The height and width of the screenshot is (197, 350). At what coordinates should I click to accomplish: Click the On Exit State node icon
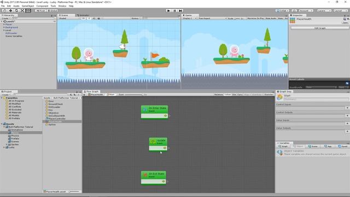point(145,175)
